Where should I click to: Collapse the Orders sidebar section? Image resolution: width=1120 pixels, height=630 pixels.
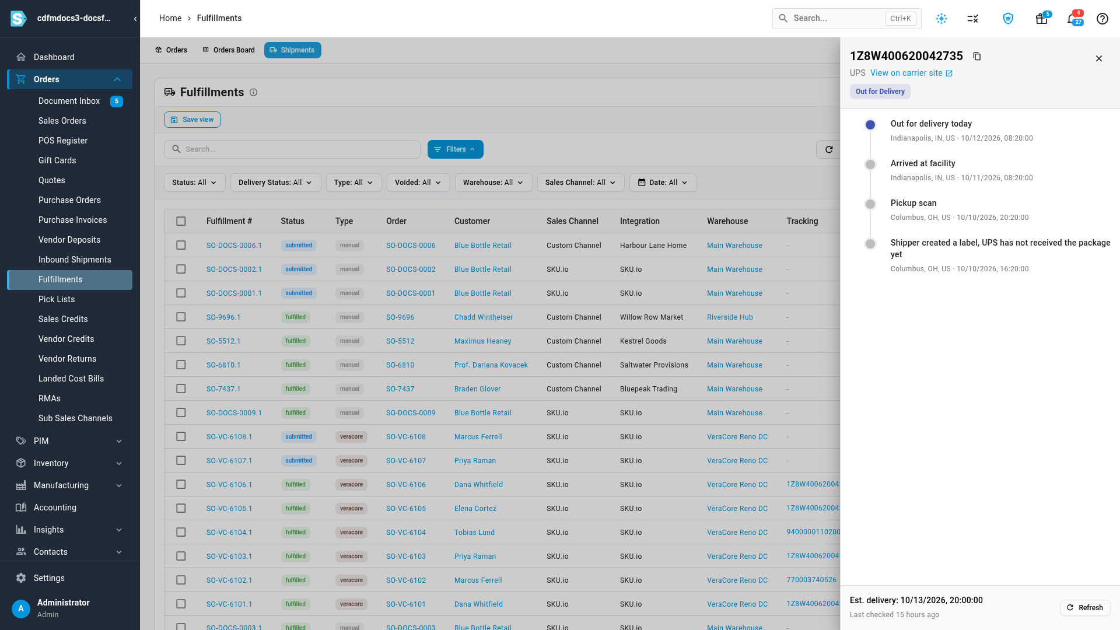coord(70,79)
